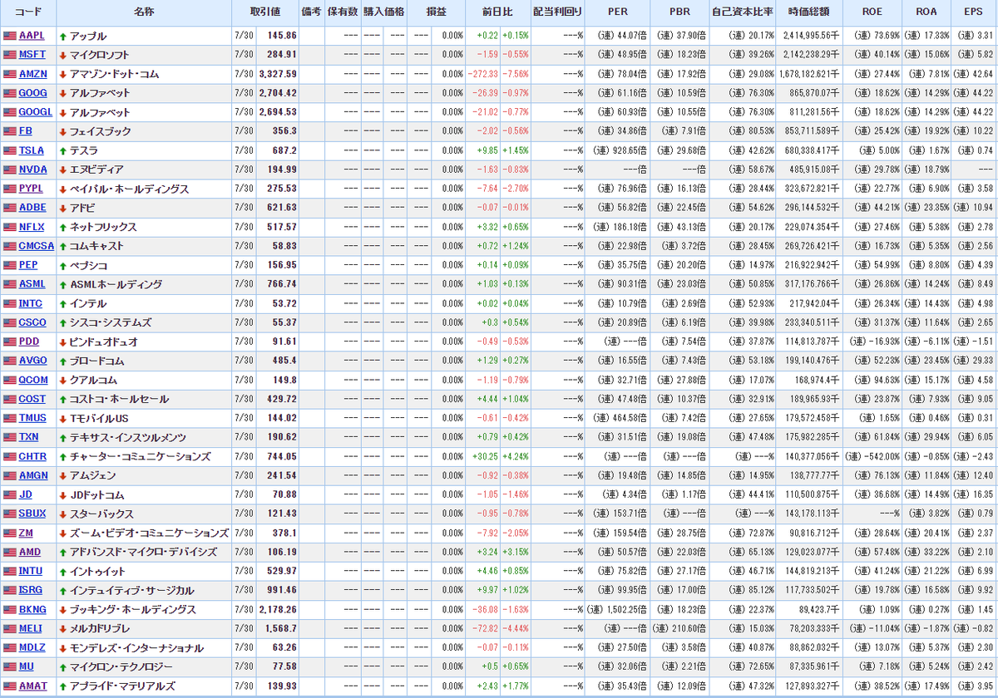Click the red down arrow next to エヌビディア
Image resolution: width=998 pixels, height=698 pixels.
[x=63, y=170]
